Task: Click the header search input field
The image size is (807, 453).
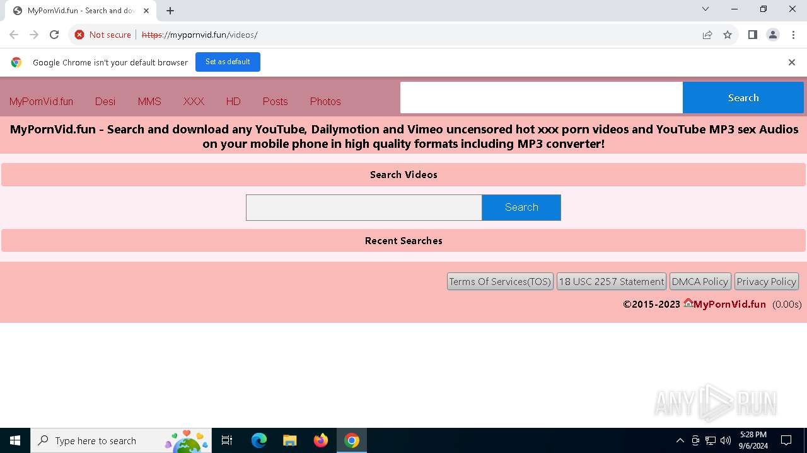Action: click(542, 98)
